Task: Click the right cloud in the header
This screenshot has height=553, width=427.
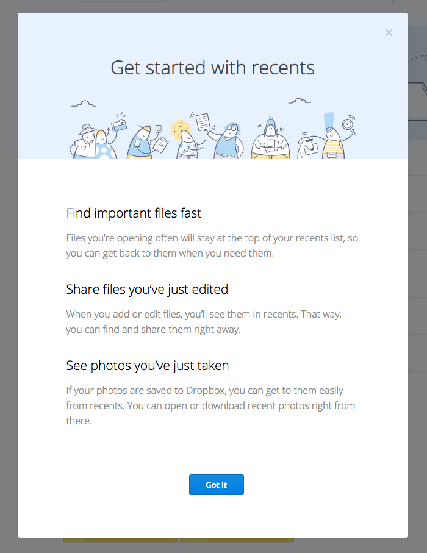Action: pyautogui.click(x=300, y=101)
